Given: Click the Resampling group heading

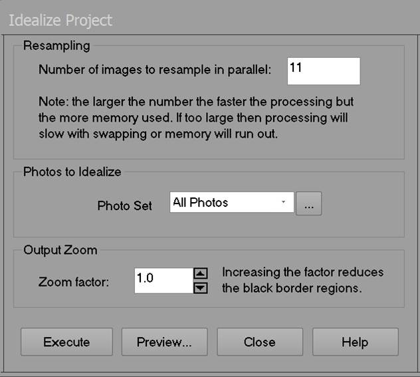Looking at the screenshot, I should coord(56,47).
